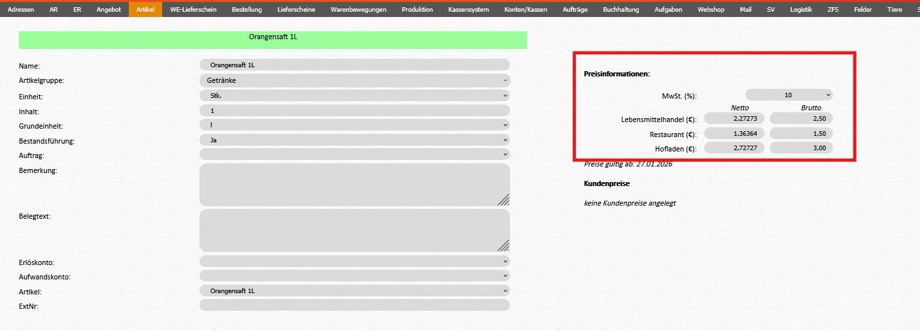Screen dimensions: 920x331
Task: Expand the Artikelgruppe dropdown showing Getränke
Action: pyautogui.click(x=354, y=80)
